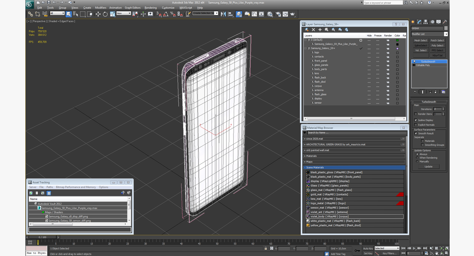
Task: Toggle Isoline Display checkbox
Action: pos(416,120)
